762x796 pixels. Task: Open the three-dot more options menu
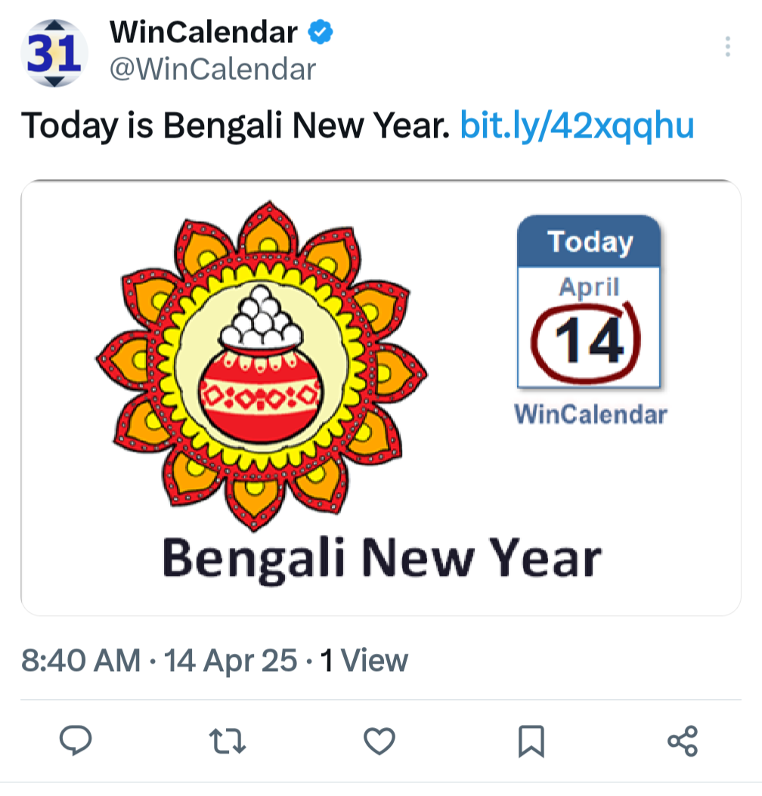727,47
